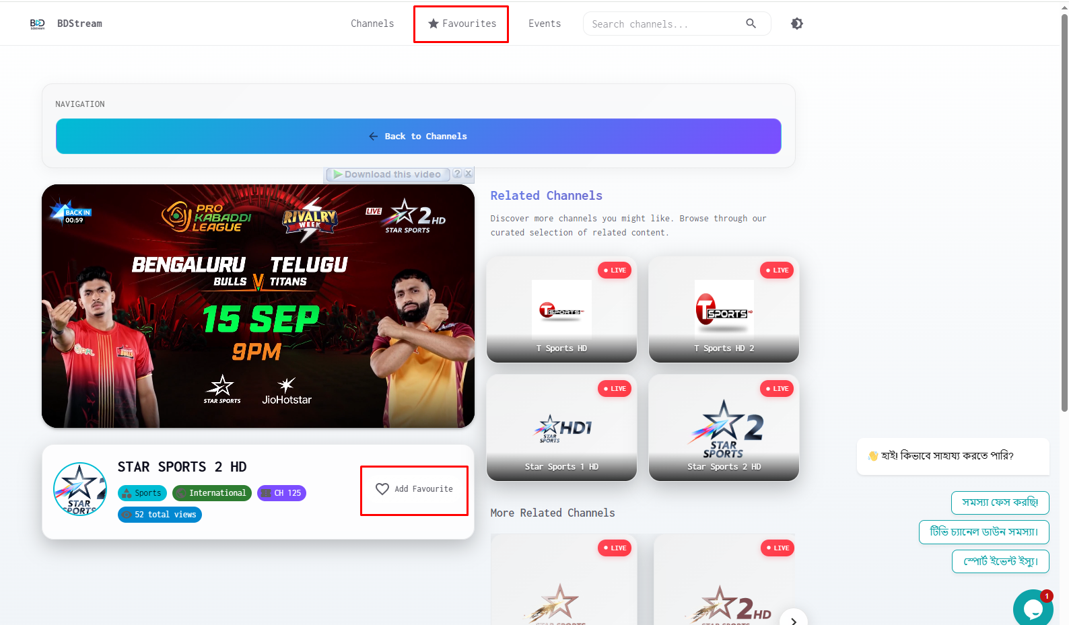Open the T Sports HD channel card

point(561,309)
